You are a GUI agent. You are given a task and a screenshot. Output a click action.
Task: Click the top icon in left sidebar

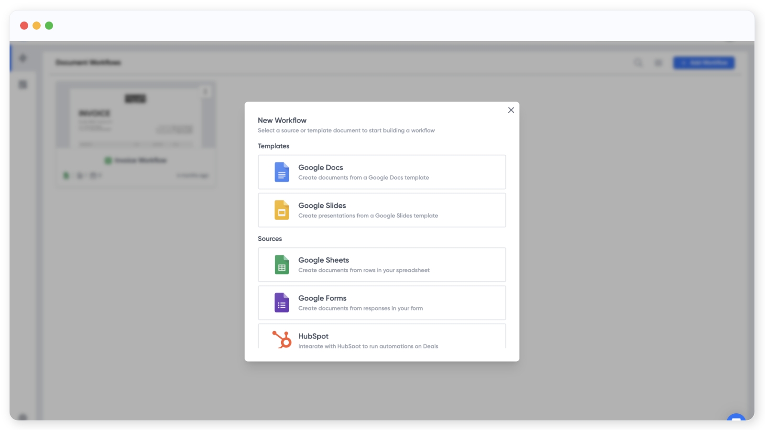point(22,58)
